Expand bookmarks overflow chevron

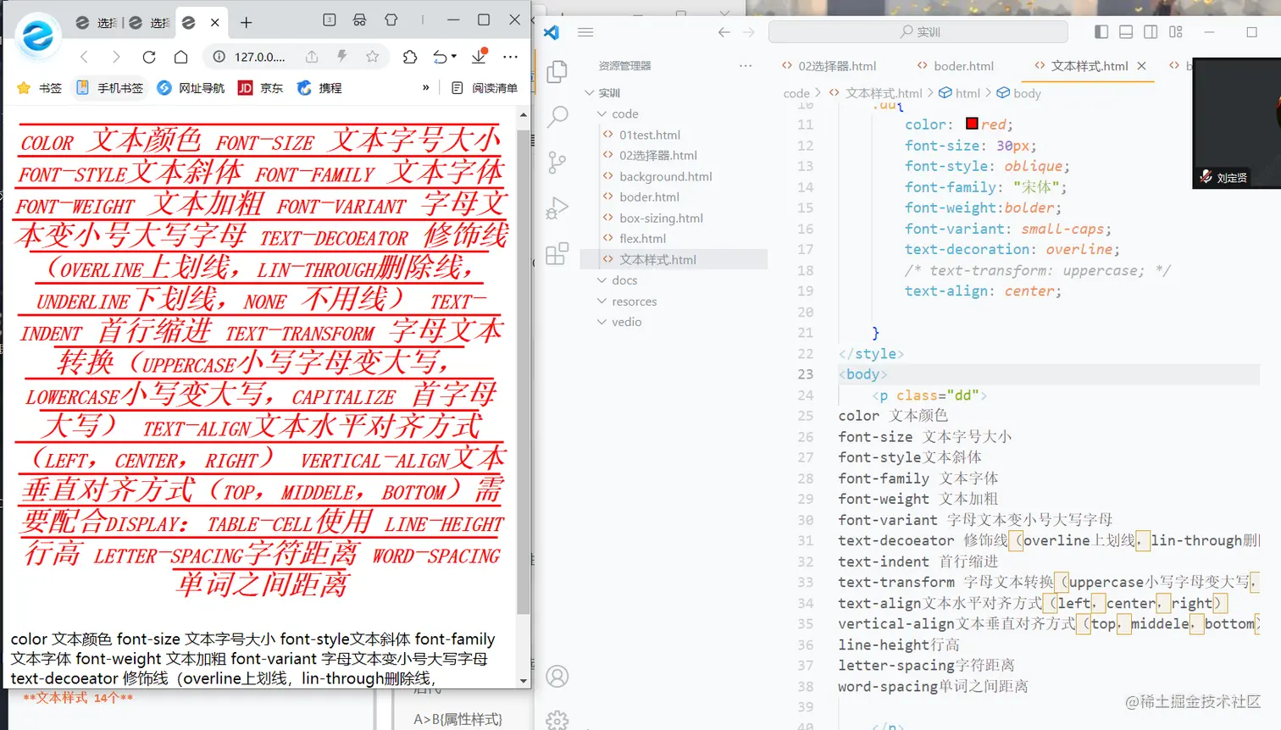pyautogui.click(x=425, y=87)
